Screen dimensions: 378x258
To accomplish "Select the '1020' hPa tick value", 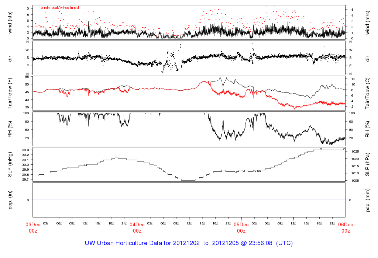I will pyautogui.click(x=355, y=159).
